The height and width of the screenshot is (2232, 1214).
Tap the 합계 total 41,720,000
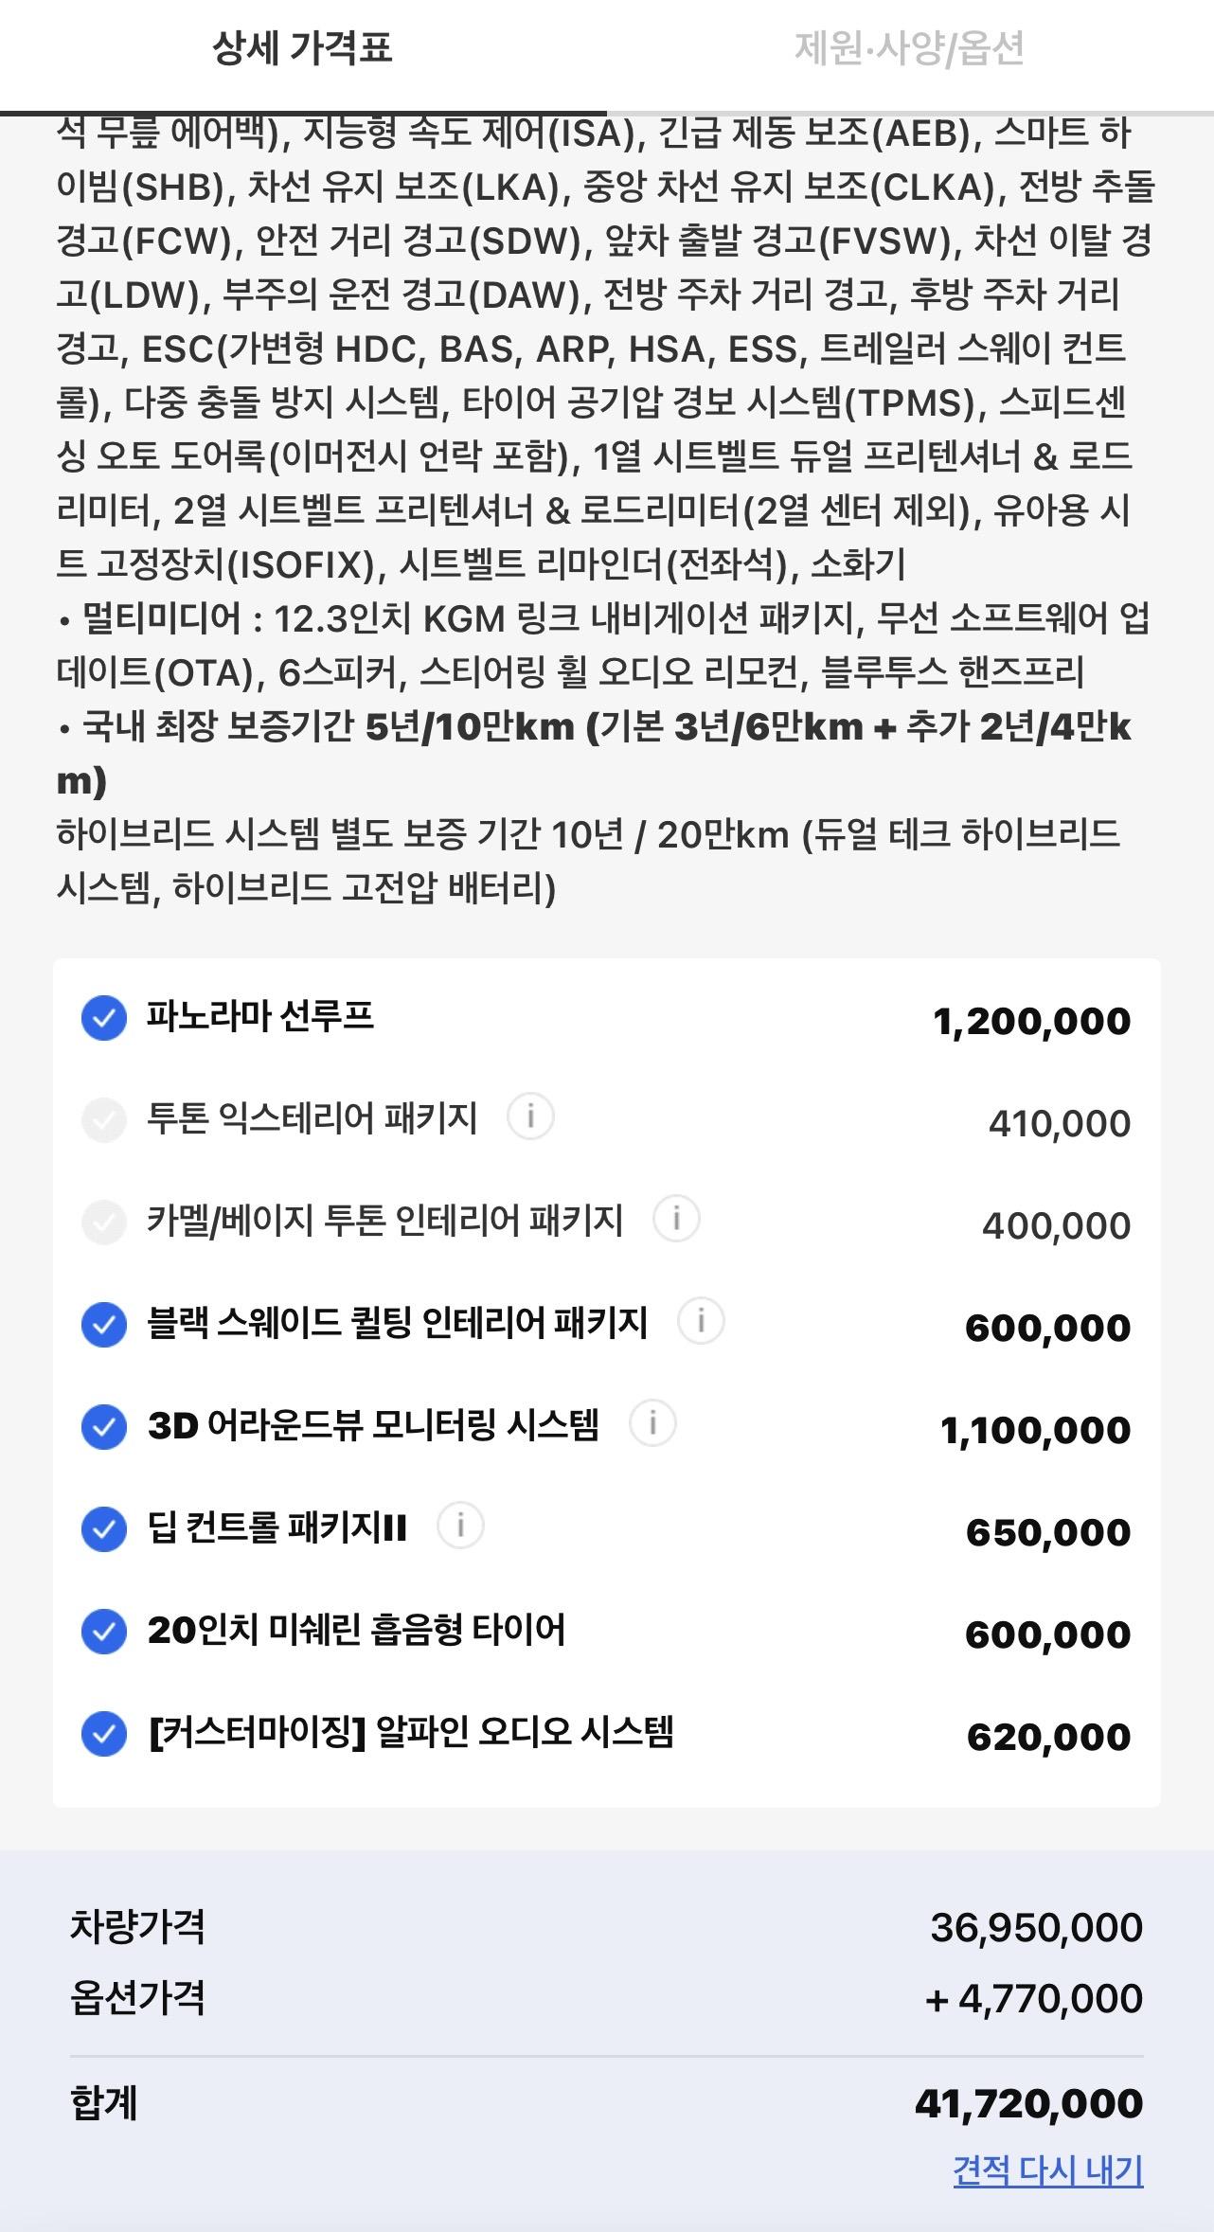tap(1029, 2104)
